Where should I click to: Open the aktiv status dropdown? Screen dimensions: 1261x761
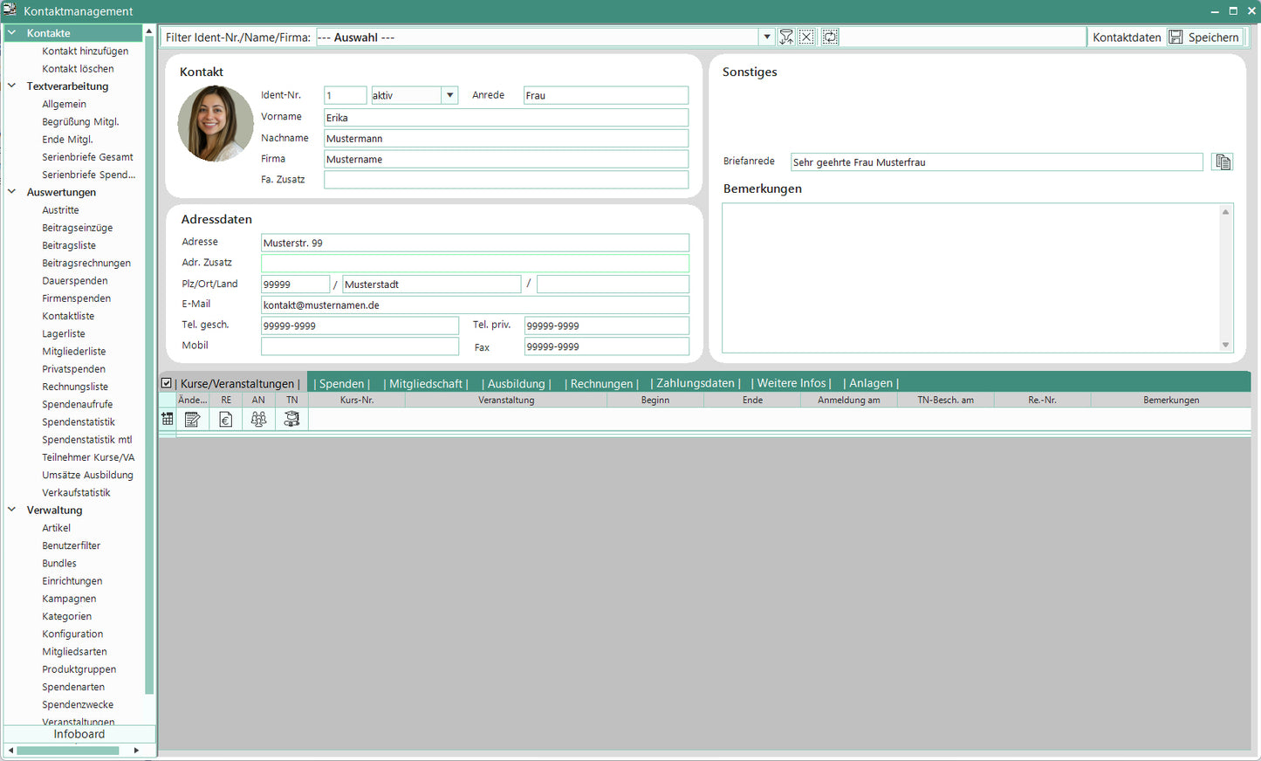point(449,95)
